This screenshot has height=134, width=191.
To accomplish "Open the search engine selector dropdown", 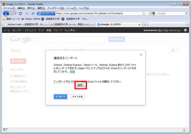I will 154,13.
